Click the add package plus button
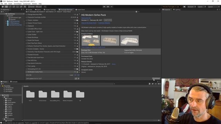Image resolution: width=221 pixels, height=124 pixels. tap(27, 12)
